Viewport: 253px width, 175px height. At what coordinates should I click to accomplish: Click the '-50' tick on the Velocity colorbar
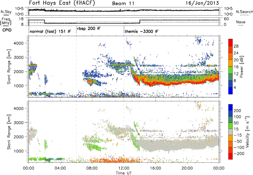[x=238, y=141]
